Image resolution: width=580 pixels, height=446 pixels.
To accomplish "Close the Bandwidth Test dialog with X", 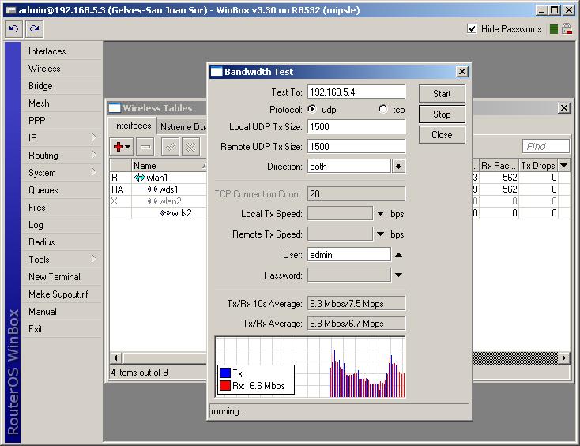I will pos(462,72).
